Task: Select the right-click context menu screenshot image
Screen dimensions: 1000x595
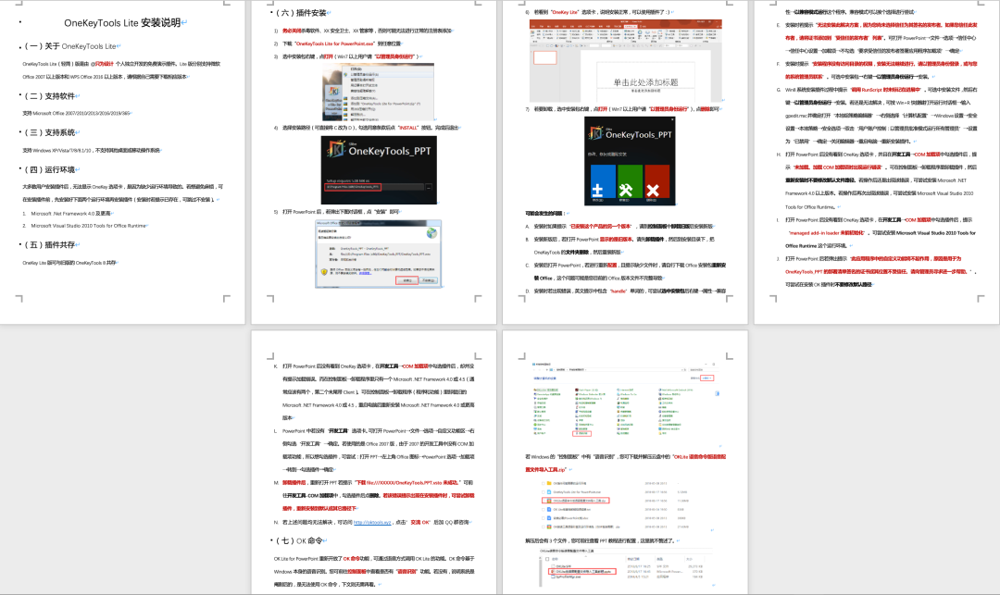Action: [x=379, y=93]
